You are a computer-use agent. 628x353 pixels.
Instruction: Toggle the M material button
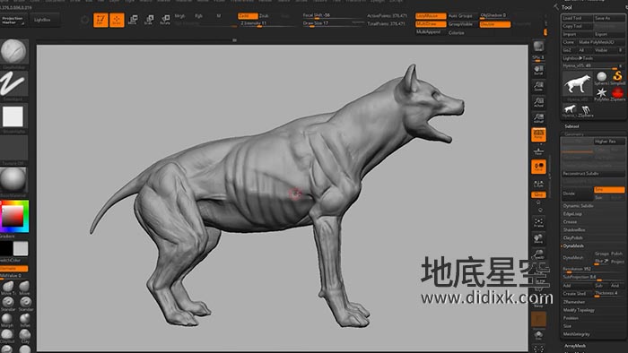(219, 16)
